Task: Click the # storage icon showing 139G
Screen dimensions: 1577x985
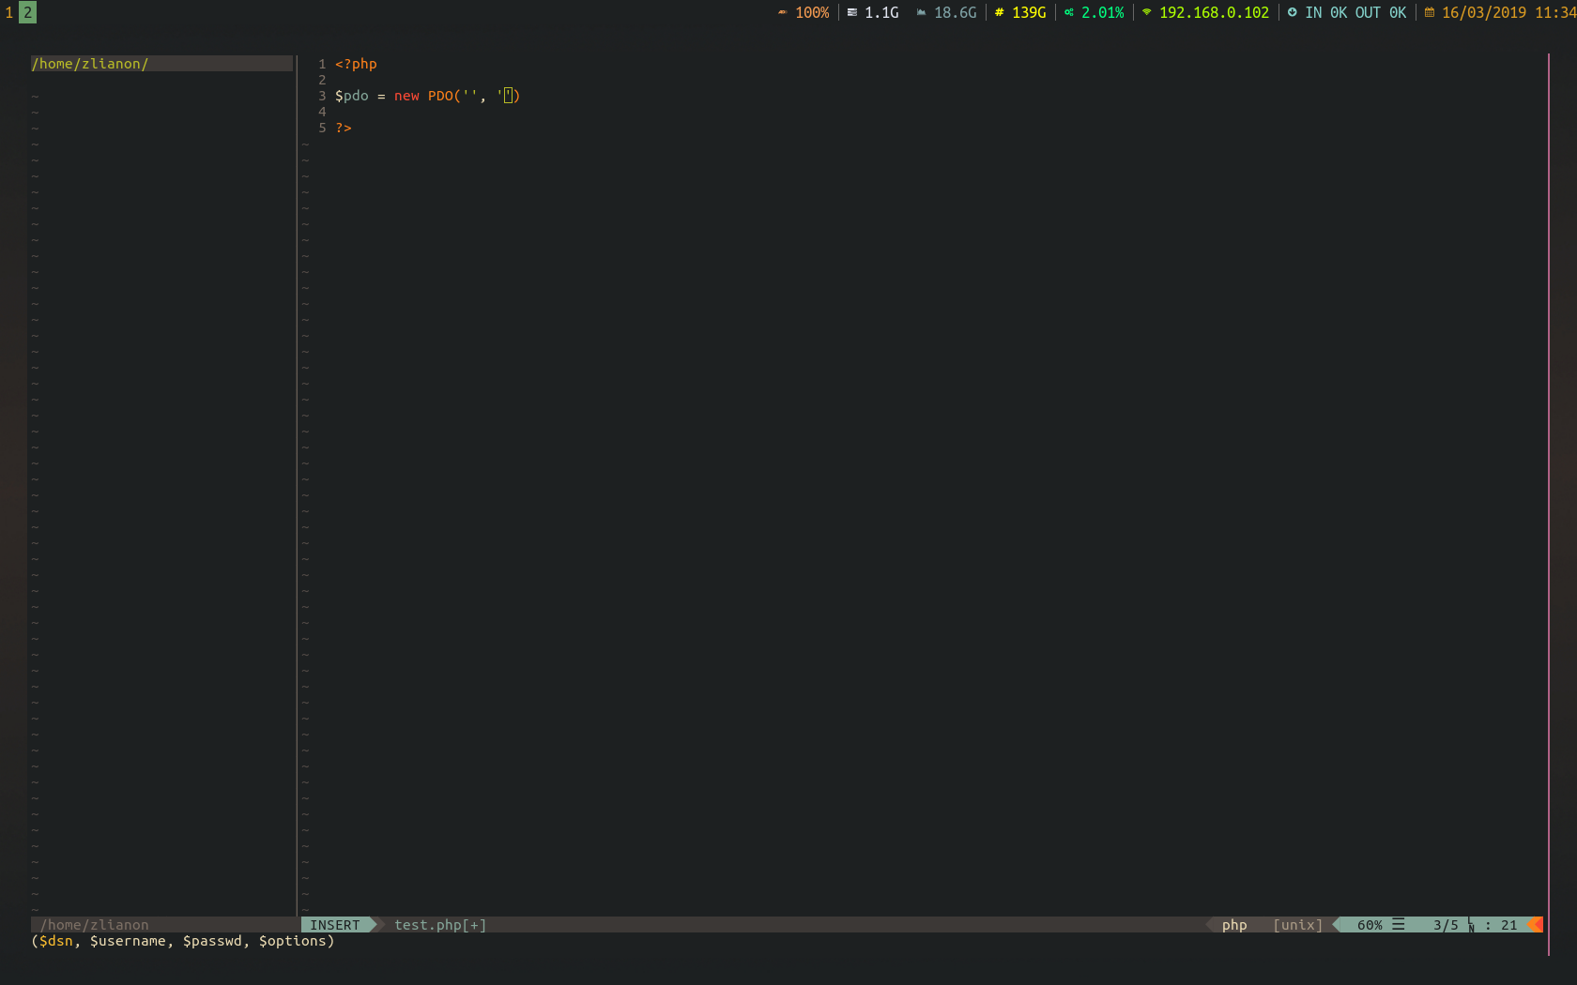Action: pos(998,12)
